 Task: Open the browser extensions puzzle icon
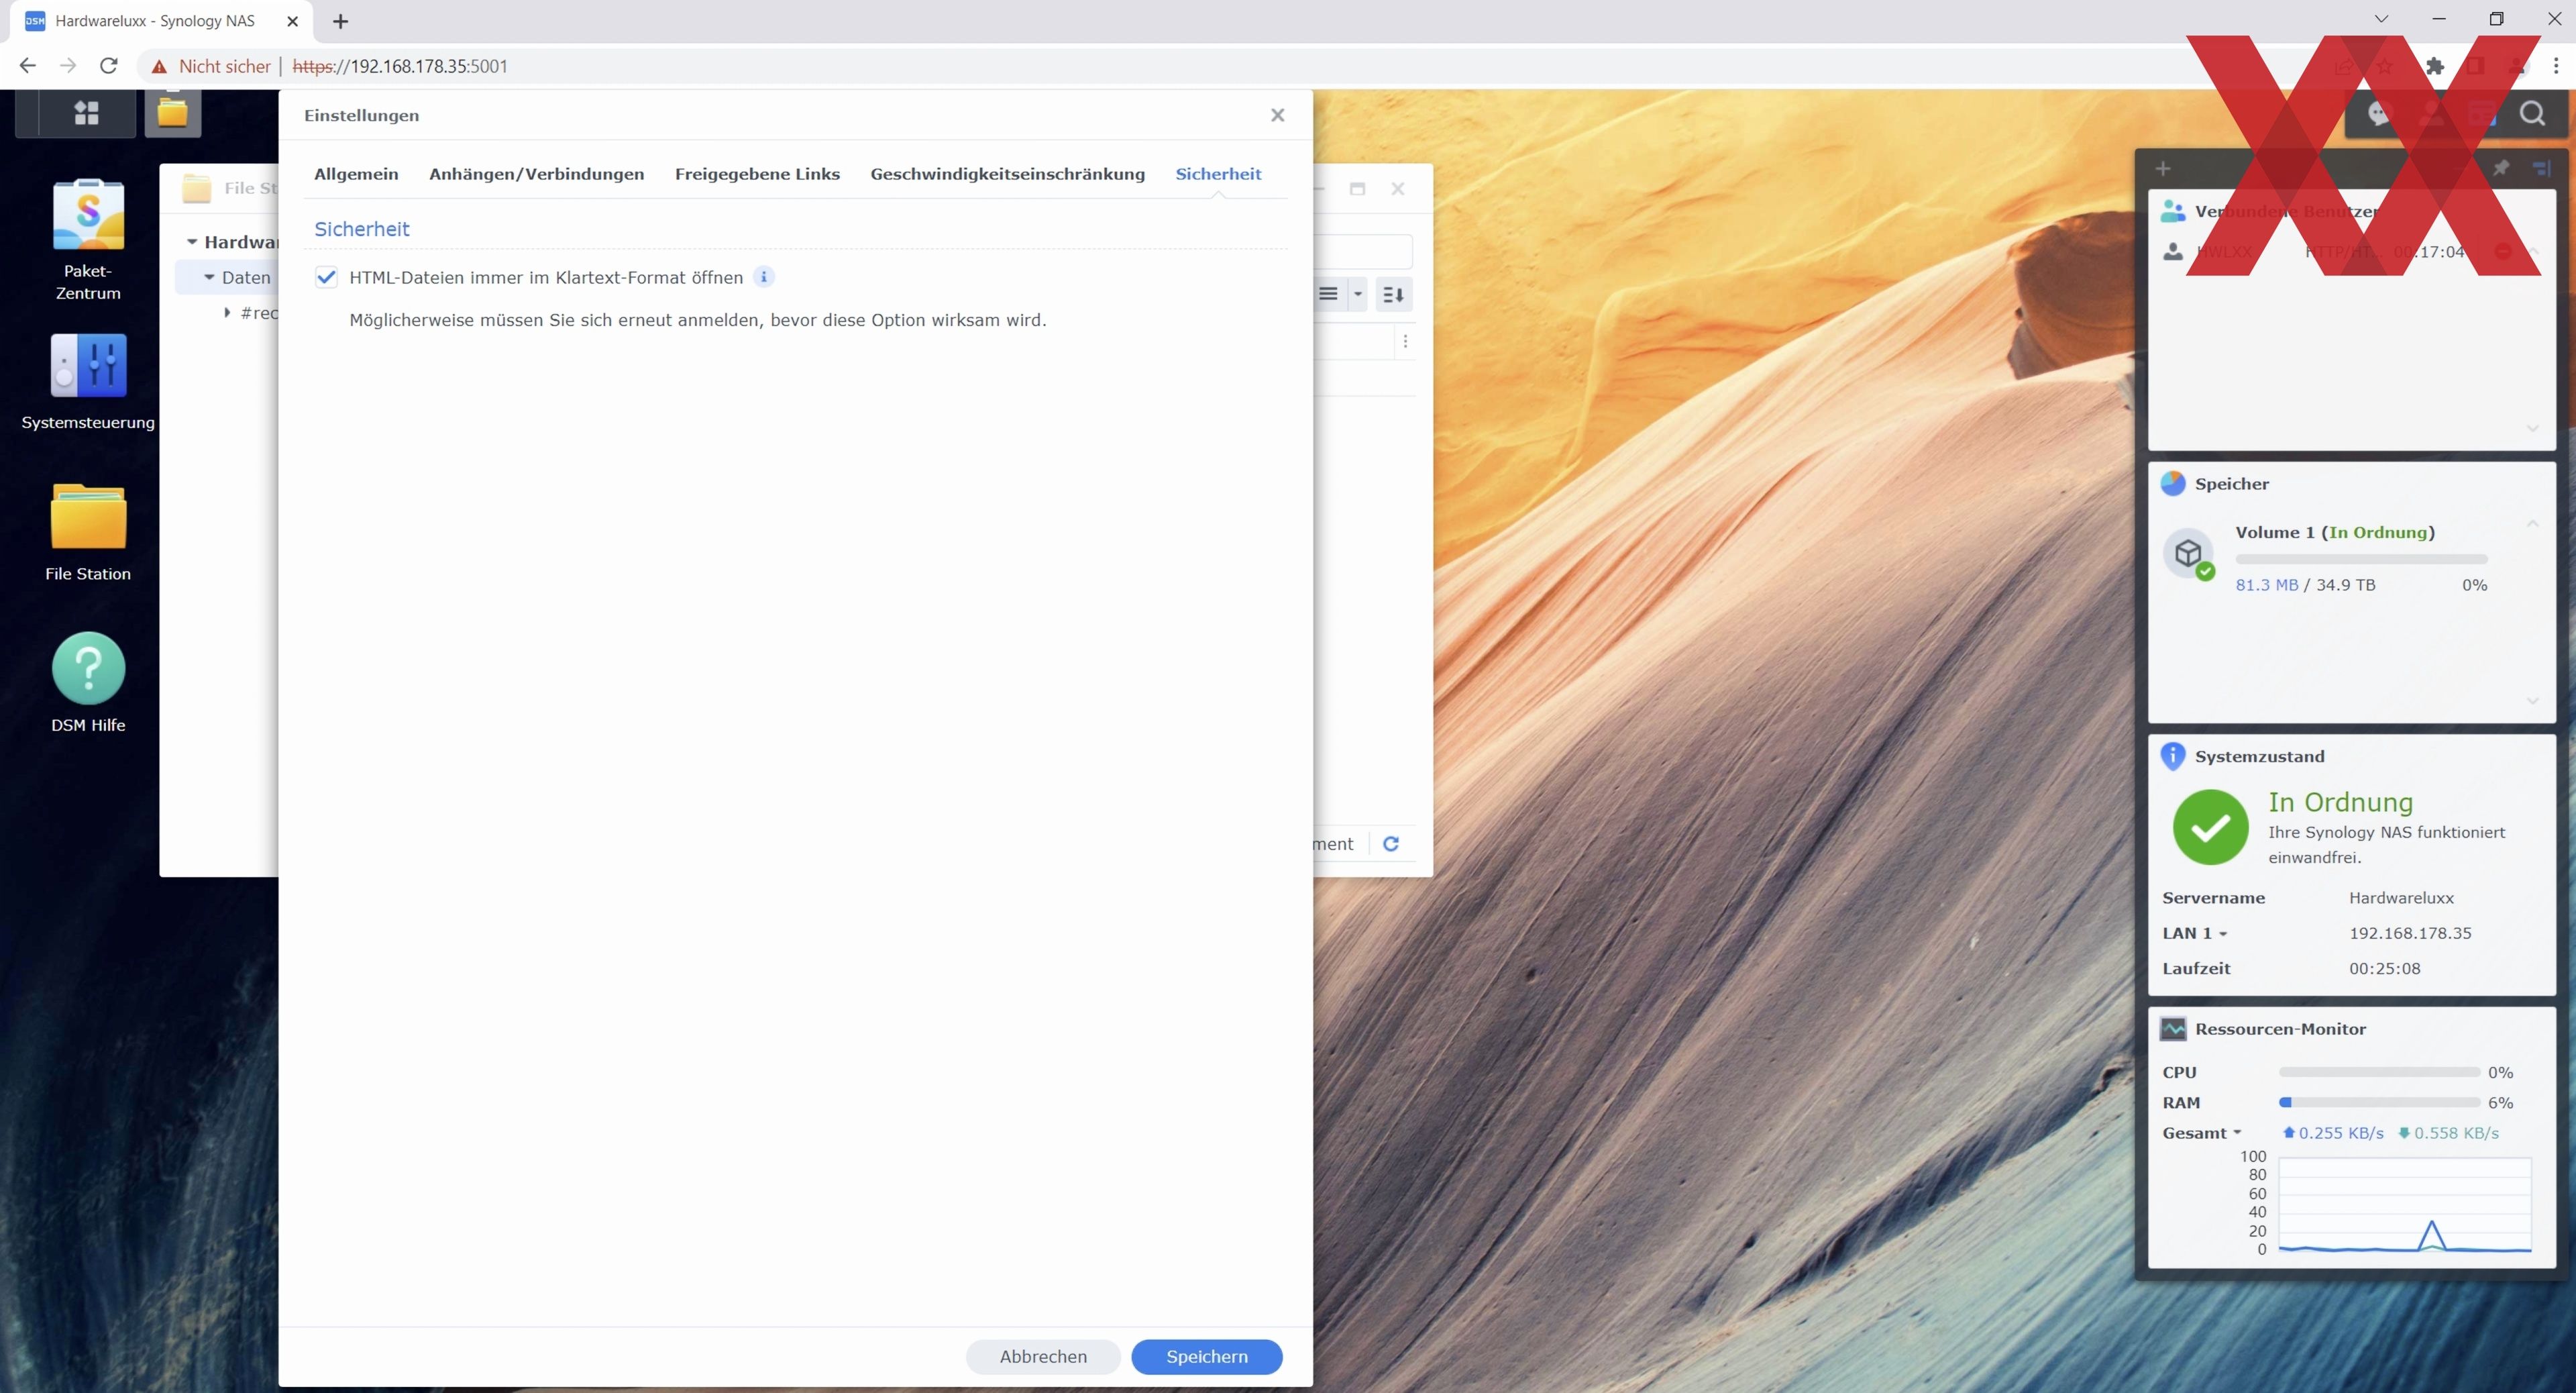(x=2435, y=66)
